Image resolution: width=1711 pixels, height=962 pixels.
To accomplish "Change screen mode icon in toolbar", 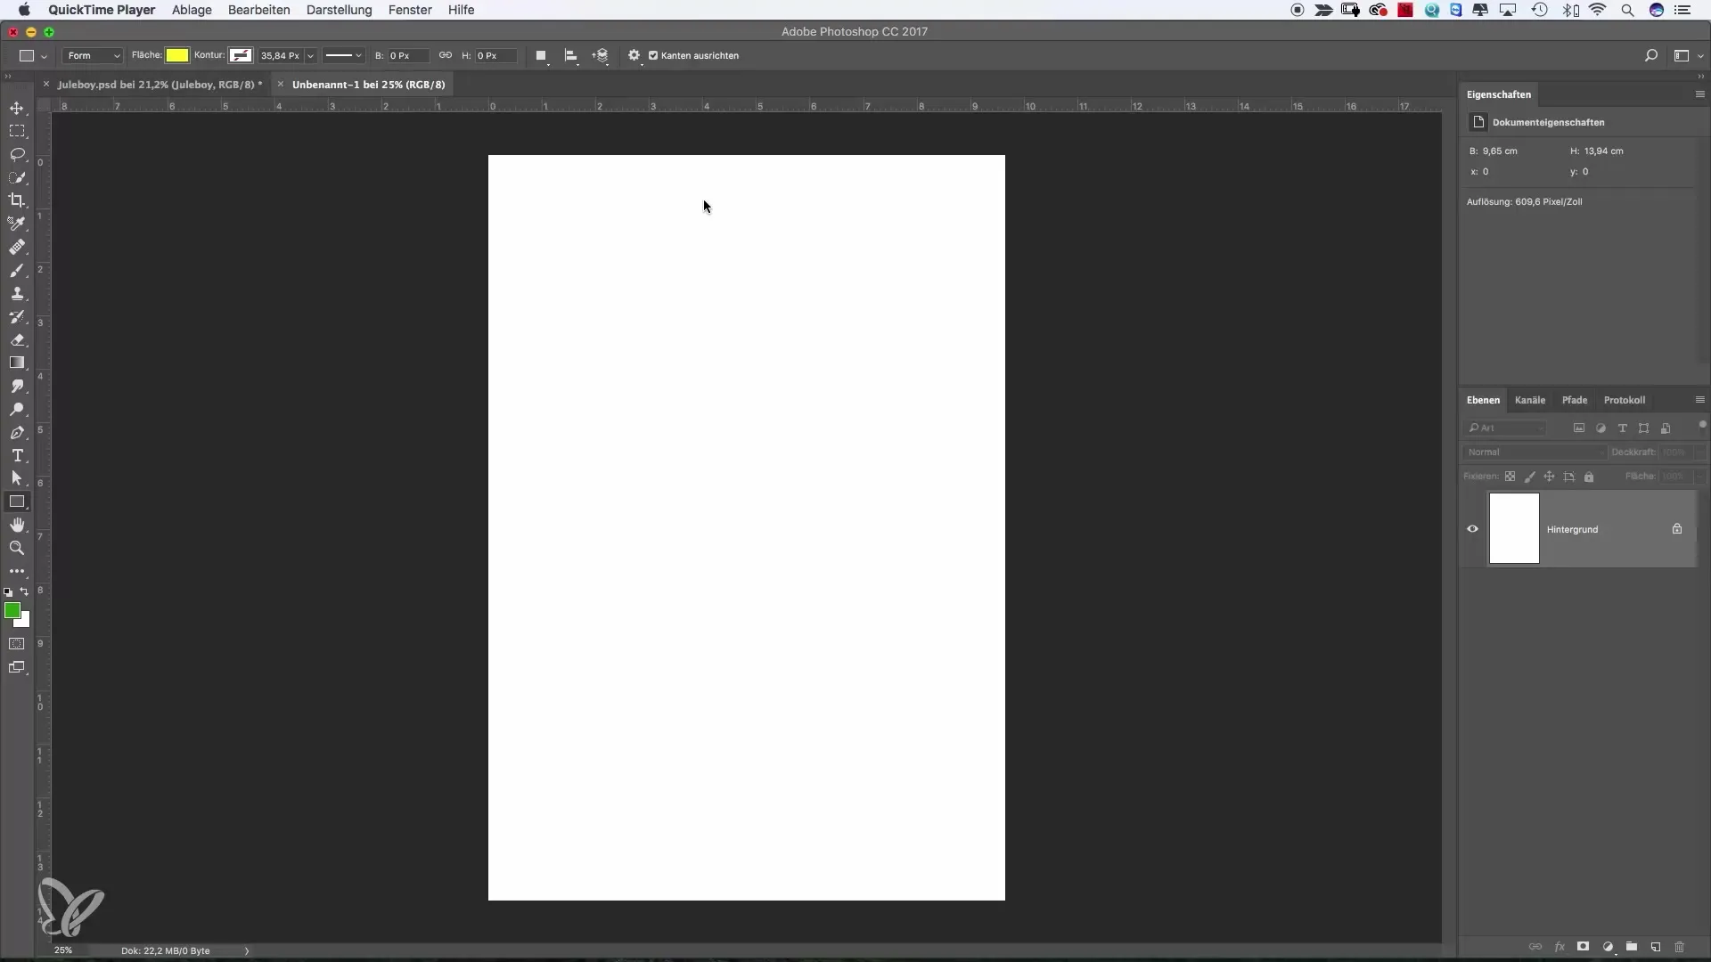I will tap(17, 667).
